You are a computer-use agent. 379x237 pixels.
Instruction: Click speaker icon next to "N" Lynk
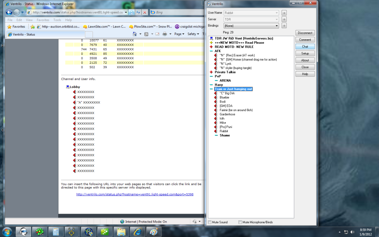[x=216, y=64]
